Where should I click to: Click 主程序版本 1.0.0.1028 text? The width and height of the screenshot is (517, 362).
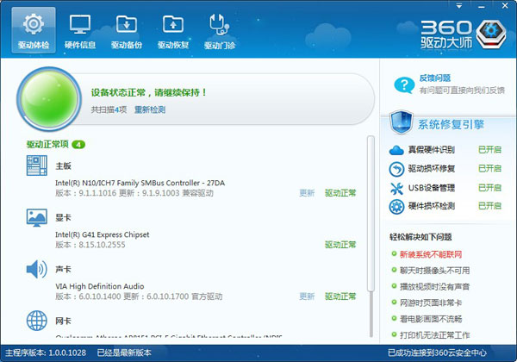pos(46,353)
